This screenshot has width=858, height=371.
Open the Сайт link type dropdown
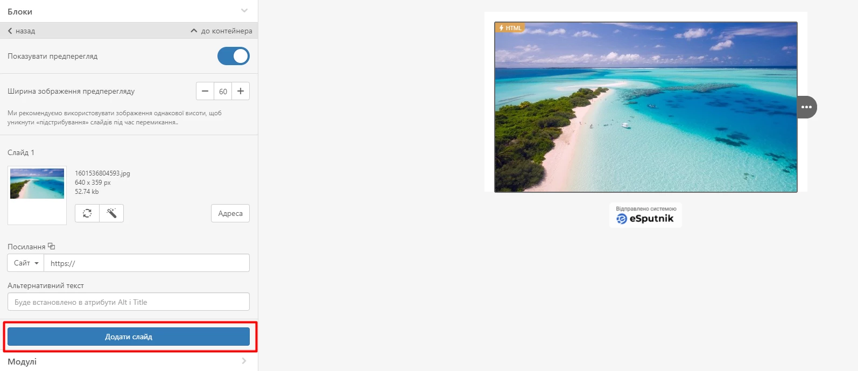coord(26,263)
